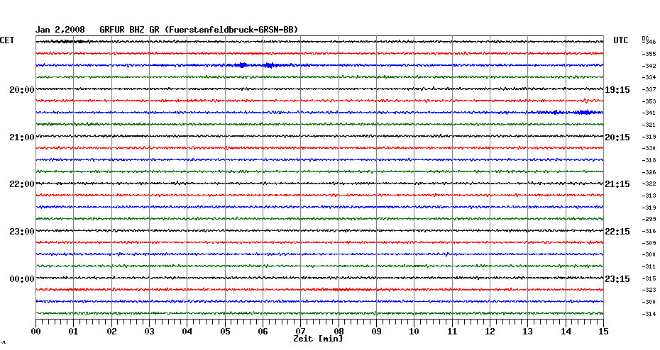The width and height of the screenshot is (660, 350).
Task: Click the "09" minute tick label
Action: (376, 332)
